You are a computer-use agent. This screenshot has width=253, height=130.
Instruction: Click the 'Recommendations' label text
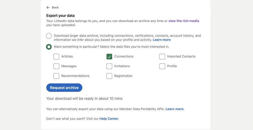point(75,76)
